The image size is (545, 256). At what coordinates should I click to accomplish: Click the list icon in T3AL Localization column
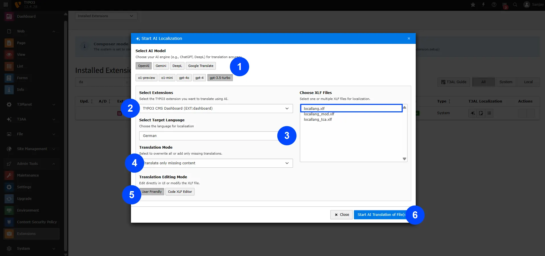point(489,113)
